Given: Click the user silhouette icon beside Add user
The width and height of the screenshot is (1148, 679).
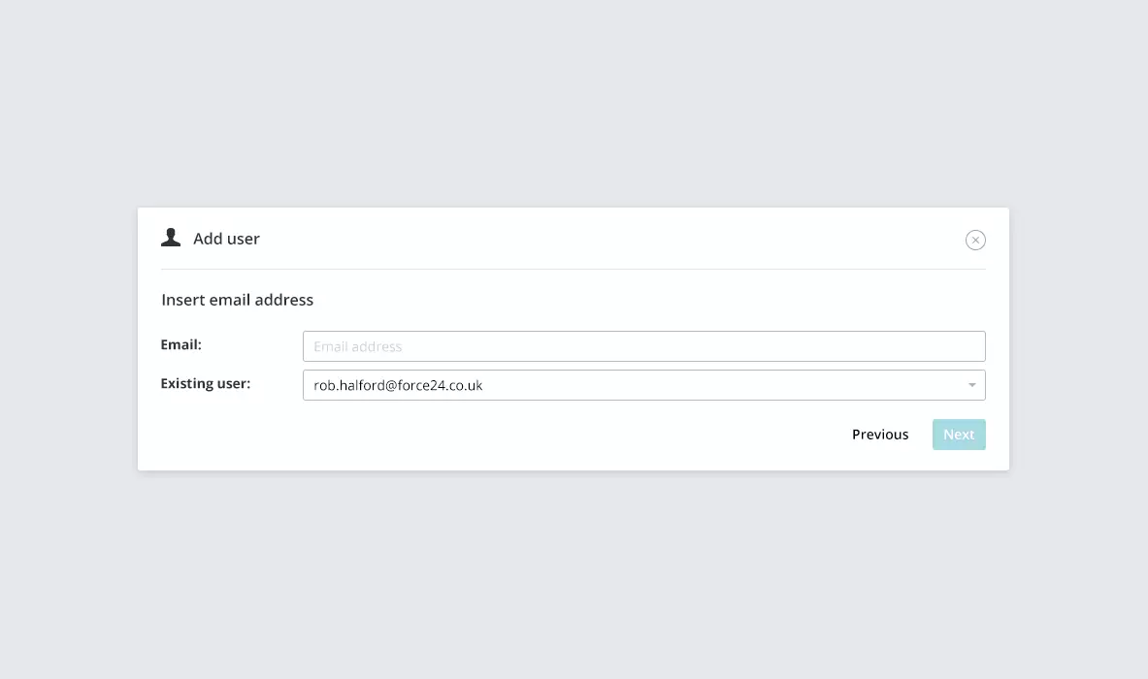Looking at the screenshot, I should pyautogui.click(x=171, y=238).
